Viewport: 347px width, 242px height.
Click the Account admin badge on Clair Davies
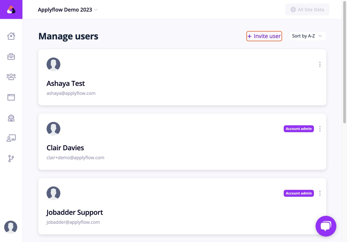[x=299, y=129]
